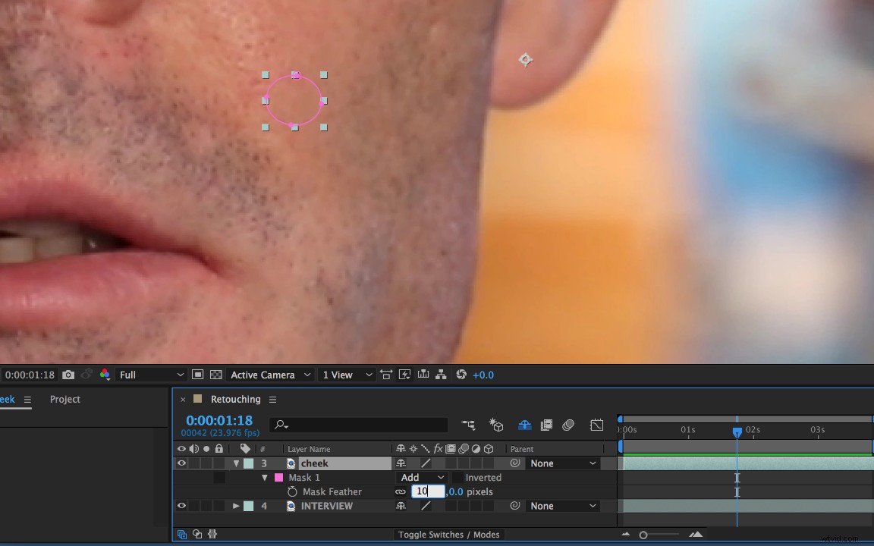Viewport: 874px width, 546px height.
Task: Open the mask mode Add dropdown
Action: 421,477
